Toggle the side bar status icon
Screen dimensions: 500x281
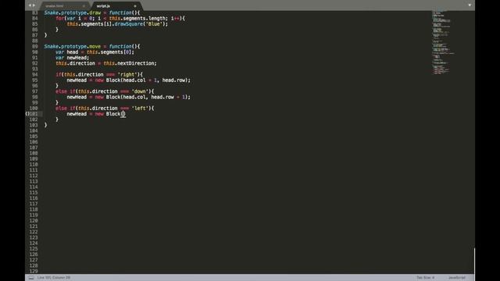[31, 278]
